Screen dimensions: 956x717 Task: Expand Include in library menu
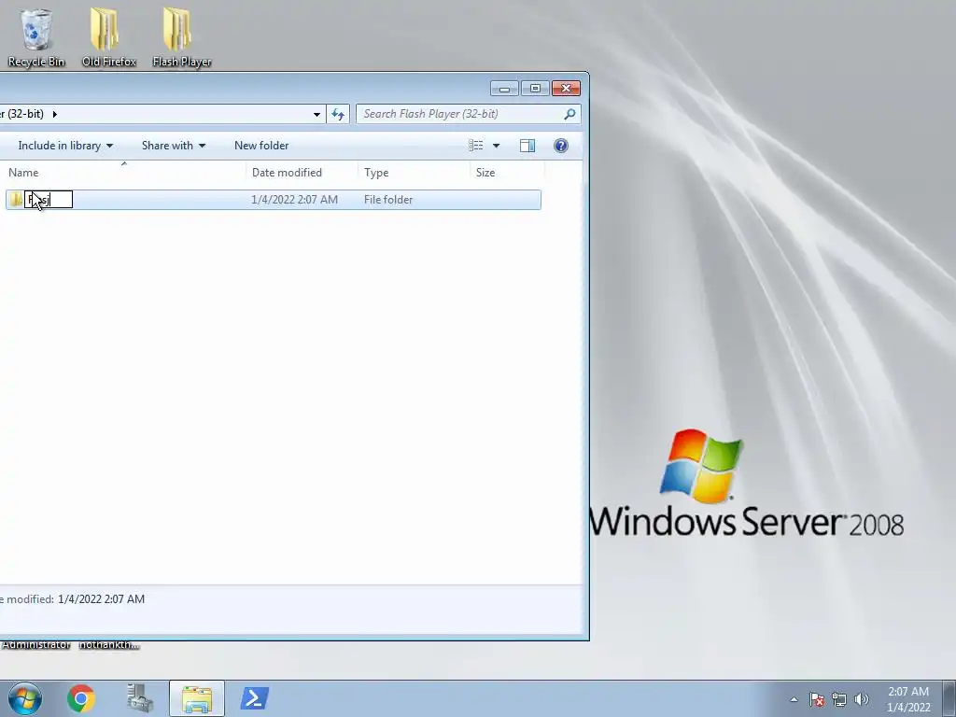tap(65, 145)
